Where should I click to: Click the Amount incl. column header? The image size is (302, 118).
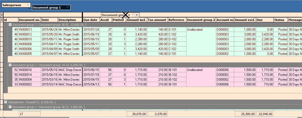coord(136,20)
